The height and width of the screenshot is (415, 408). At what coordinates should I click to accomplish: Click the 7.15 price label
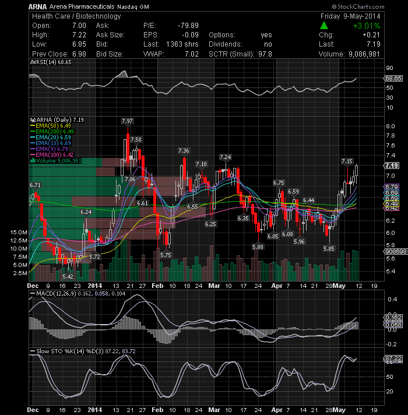point(347,161)
